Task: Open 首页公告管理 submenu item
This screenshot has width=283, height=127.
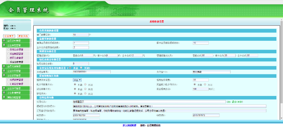Action: (16, 58)
